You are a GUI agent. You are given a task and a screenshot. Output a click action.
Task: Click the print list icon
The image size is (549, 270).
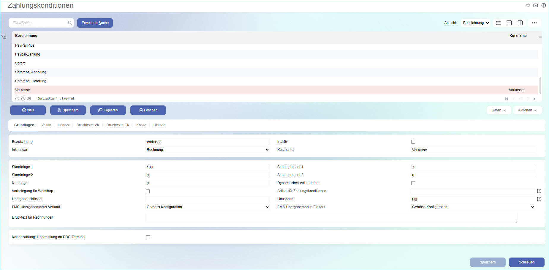point(23,99)
